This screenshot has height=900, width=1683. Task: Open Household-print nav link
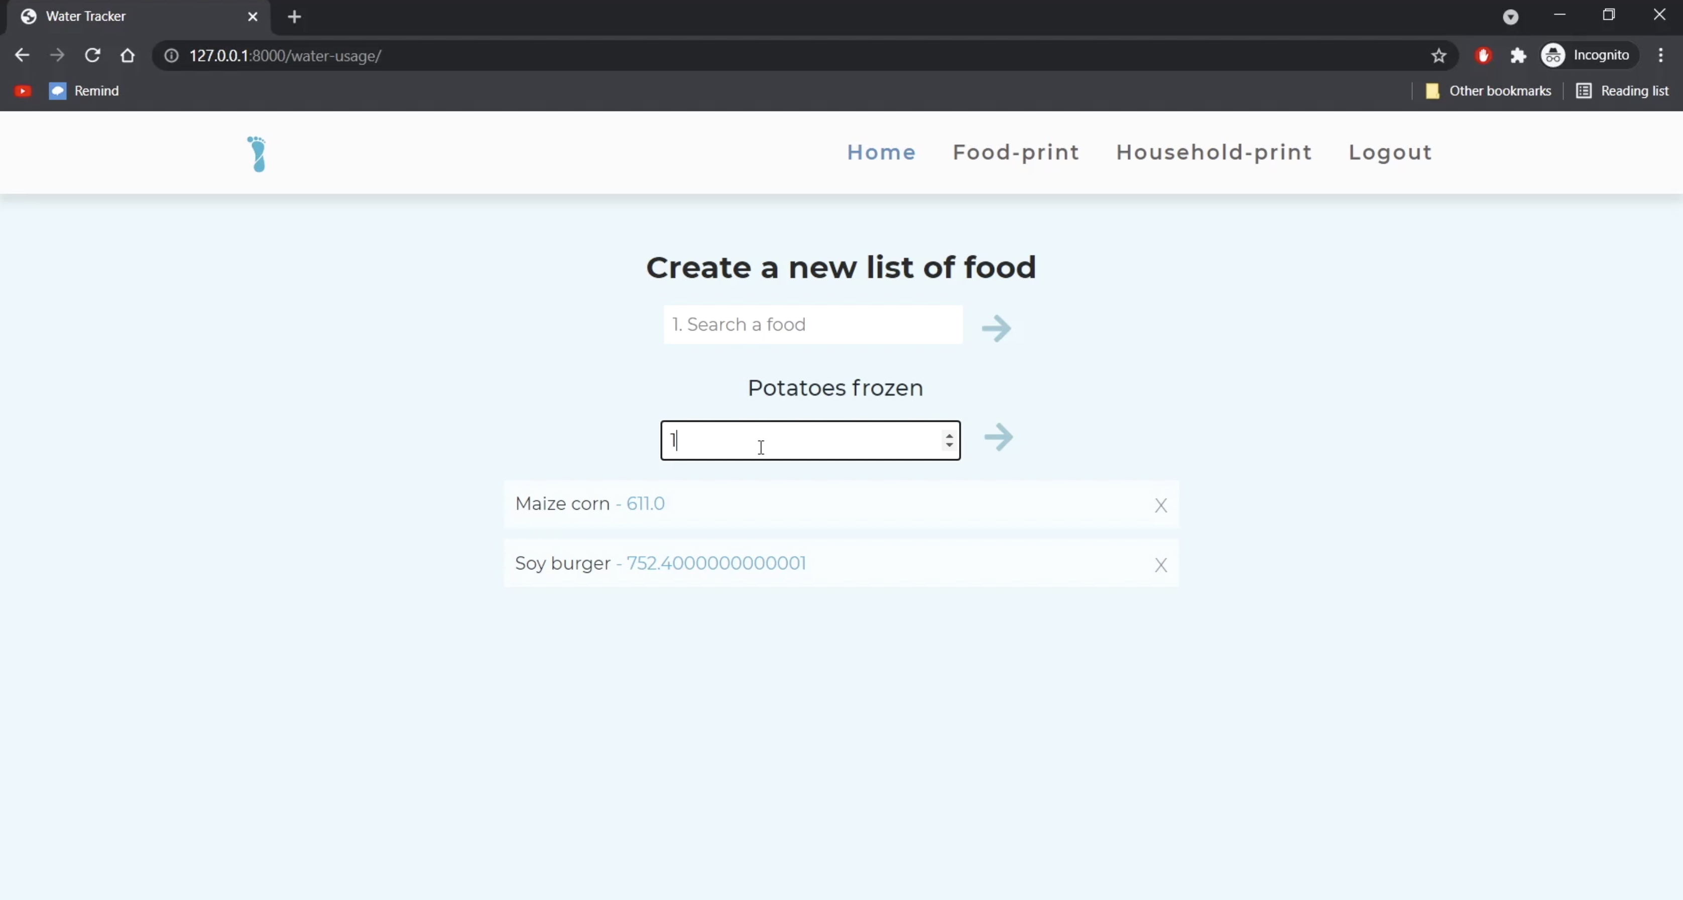pos(1213,153)
